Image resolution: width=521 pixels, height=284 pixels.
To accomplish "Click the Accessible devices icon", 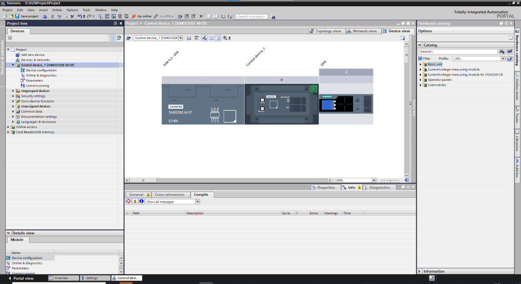I will (180, 16).
